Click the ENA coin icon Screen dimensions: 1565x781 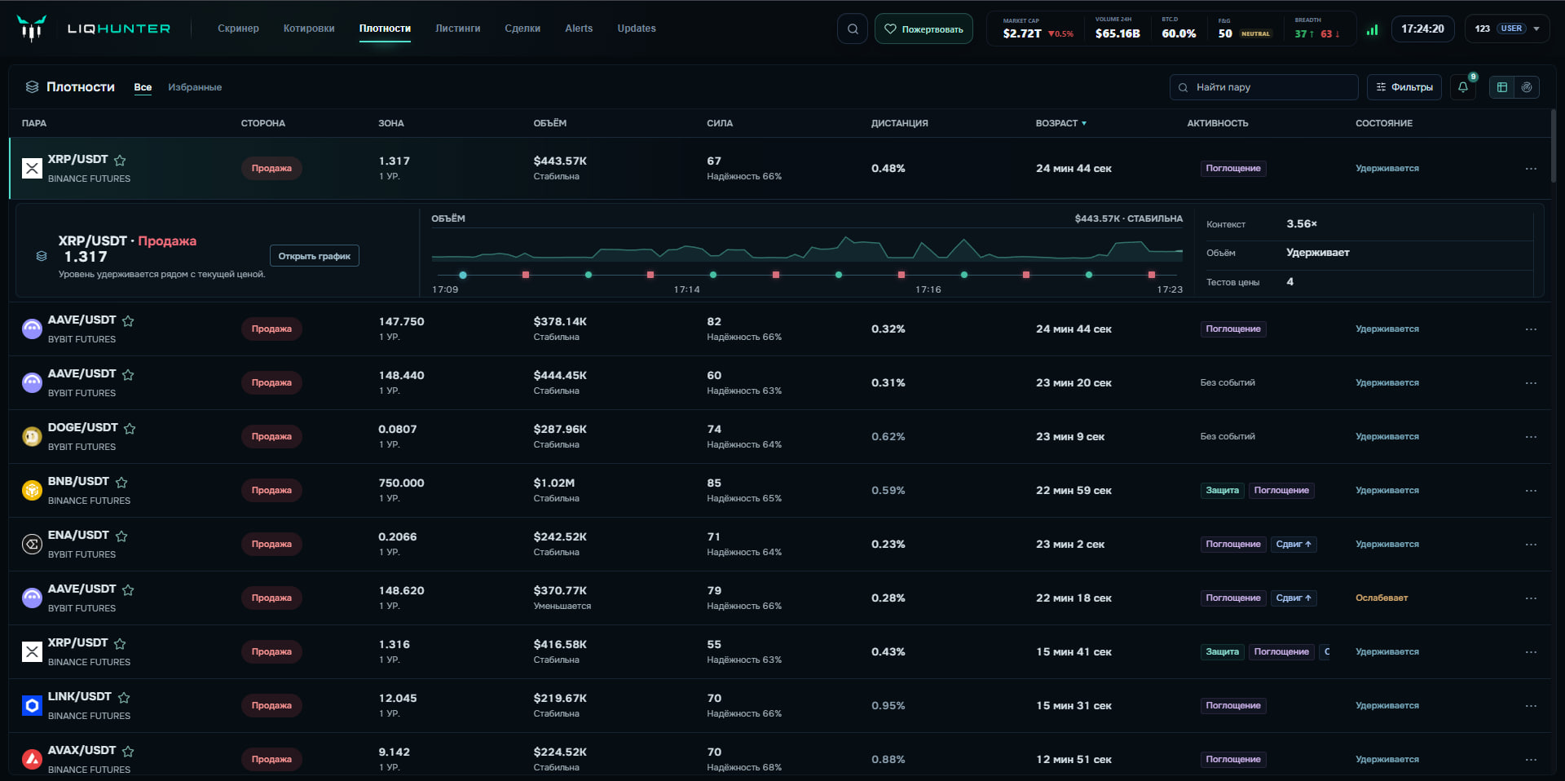[32, 545]
